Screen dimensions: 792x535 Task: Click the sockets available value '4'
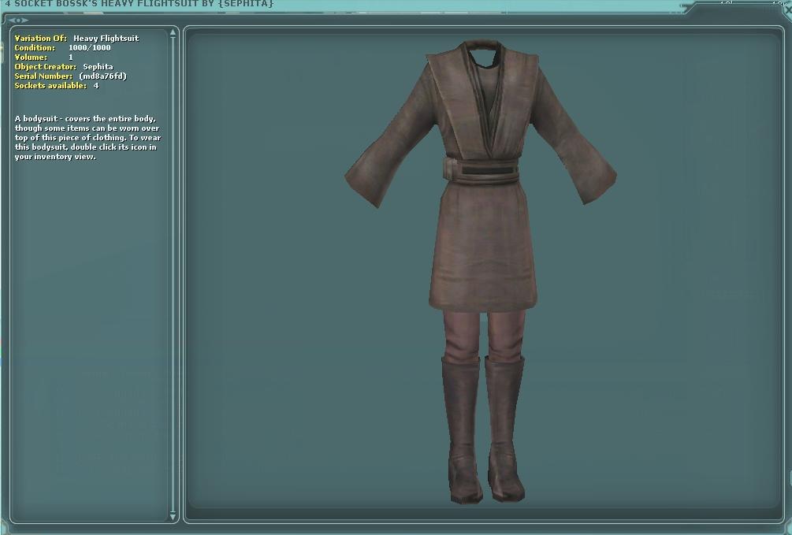coord(96,86)
